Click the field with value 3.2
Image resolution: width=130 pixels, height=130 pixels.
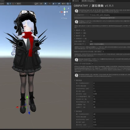[111, 122]
